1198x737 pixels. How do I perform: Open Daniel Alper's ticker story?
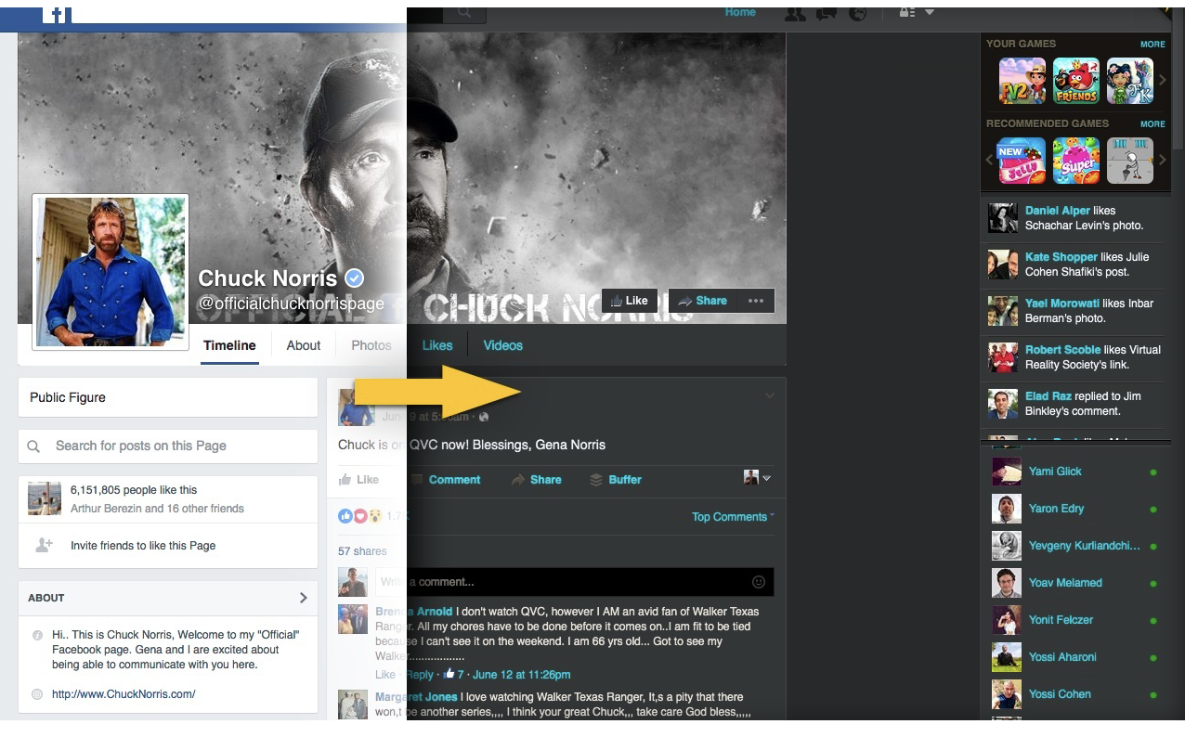point(1075,218)
